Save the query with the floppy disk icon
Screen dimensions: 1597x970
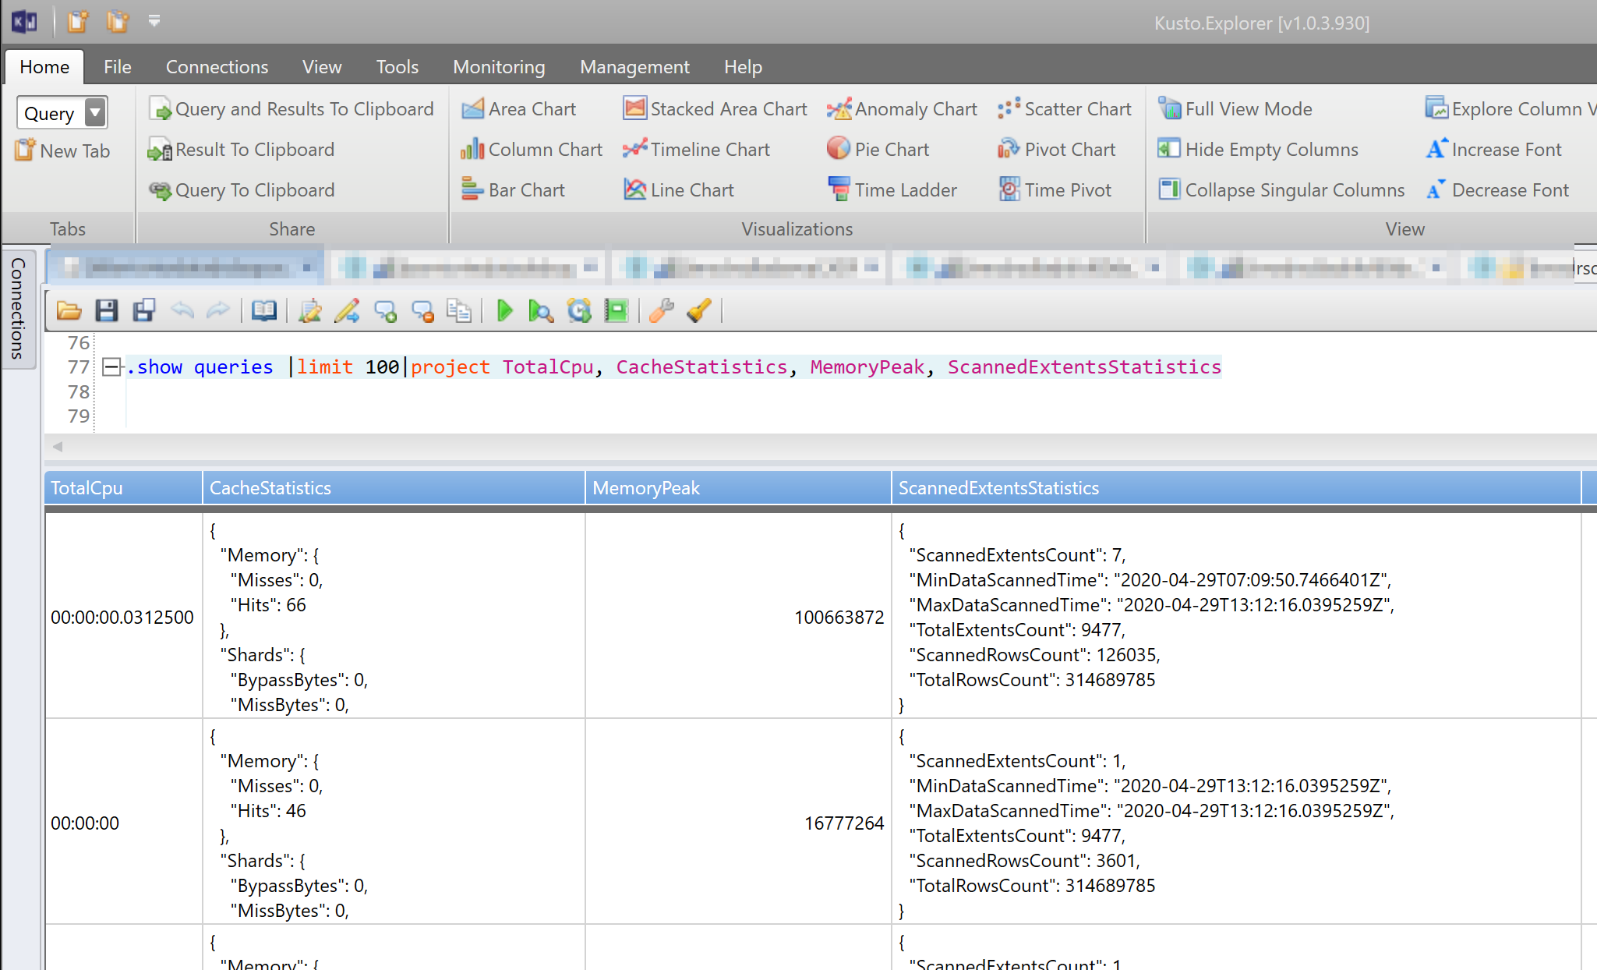[107, 311]
